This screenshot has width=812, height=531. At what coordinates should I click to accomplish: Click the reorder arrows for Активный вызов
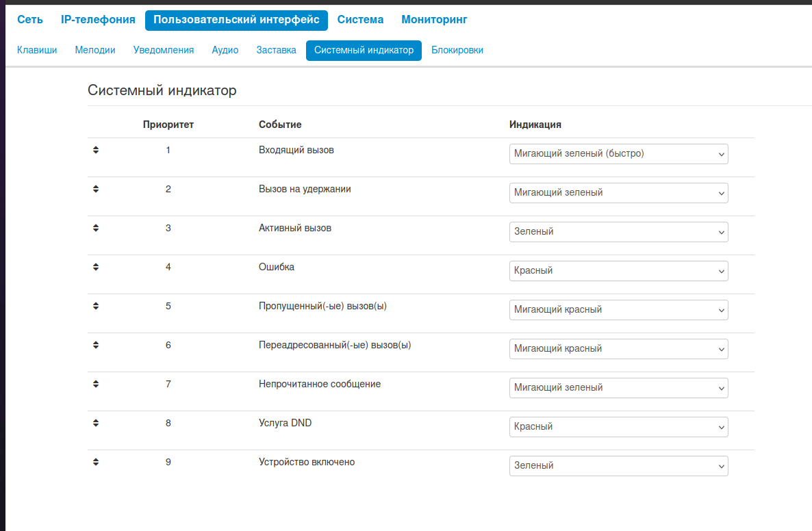click(x=96, y=228)
